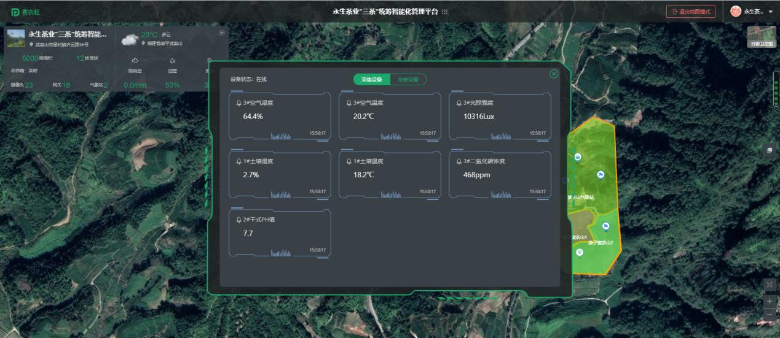The image size is (780, 338).
Task: Click the bell icon on 3#光照强度 card
Action: click(x=459, y=103)
